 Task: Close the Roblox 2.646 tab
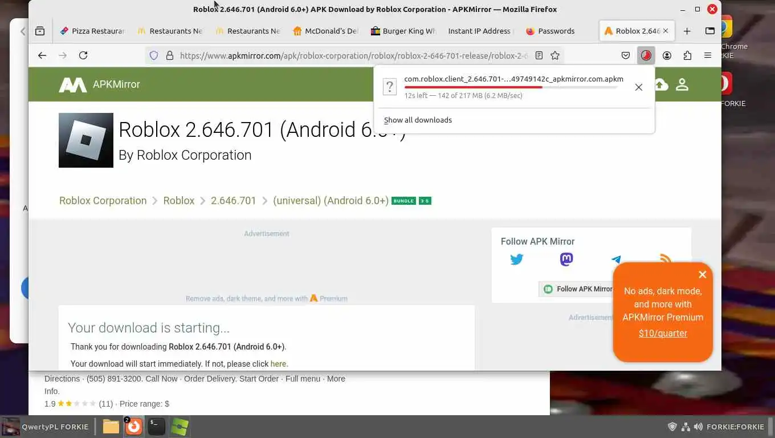[666, 31]
